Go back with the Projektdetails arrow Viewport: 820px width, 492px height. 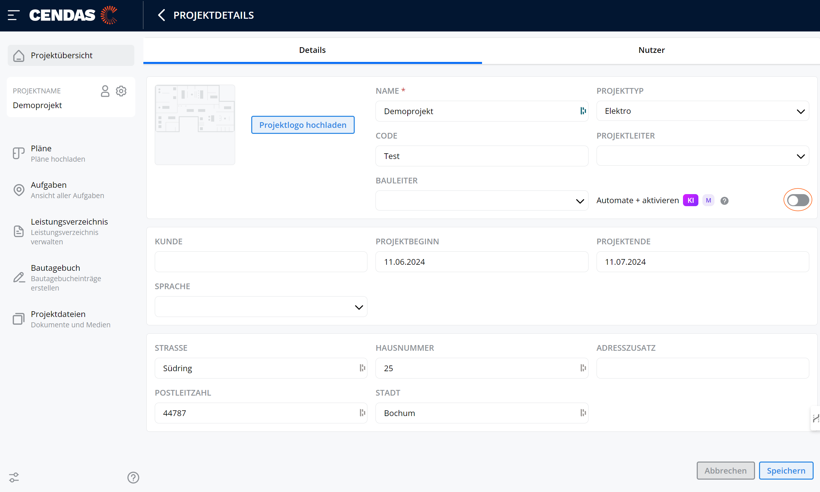point(161,15)
